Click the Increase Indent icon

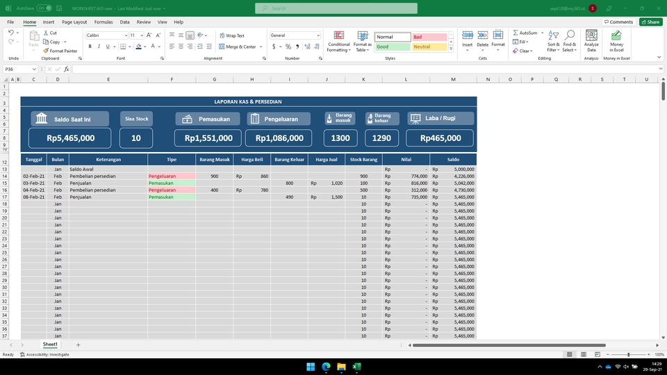pyautogui.click(x=209, y=47)
